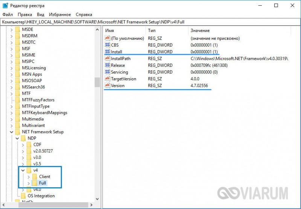Select the MTFInputType key
The width and height of the screenshot is (301, 209).
click(x=36, y=106)
